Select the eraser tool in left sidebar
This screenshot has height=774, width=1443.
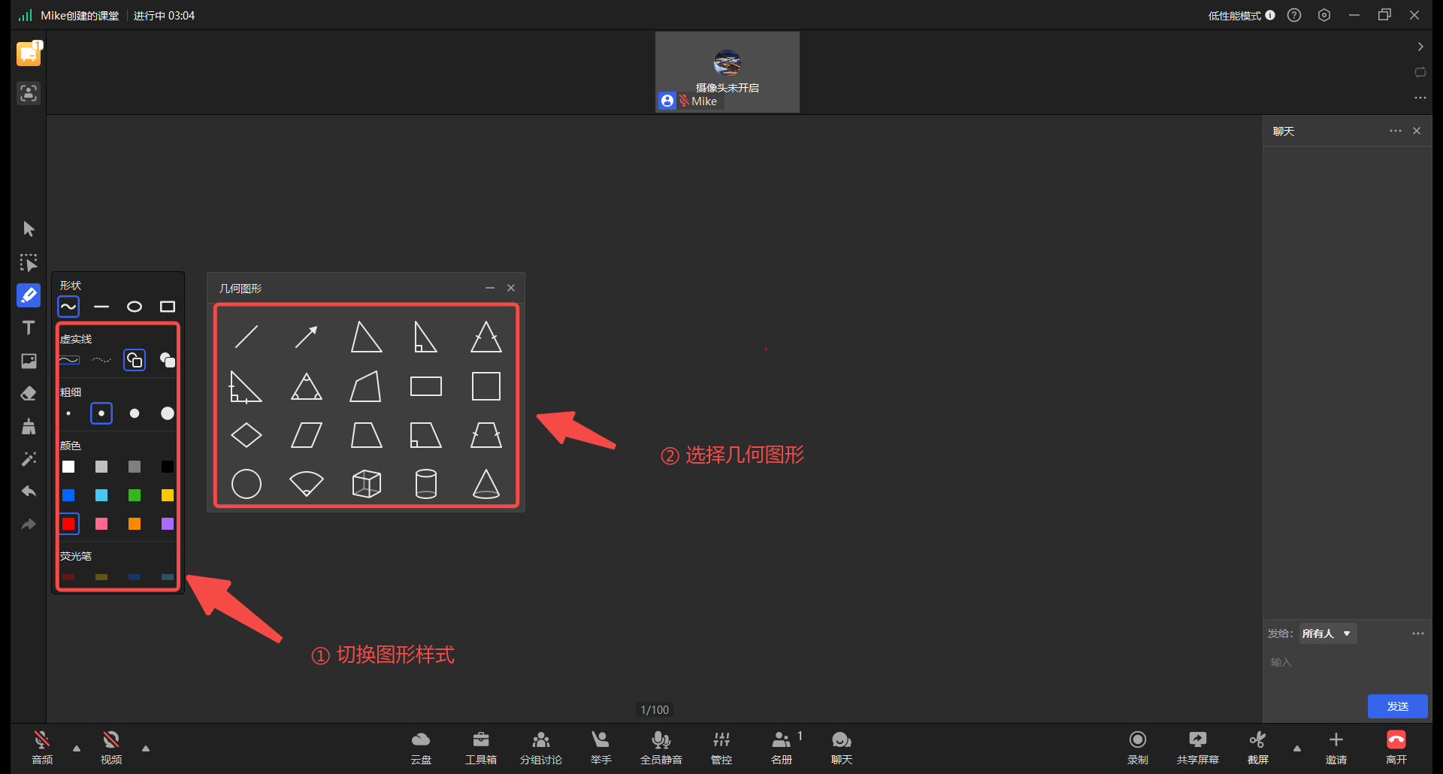29,394
